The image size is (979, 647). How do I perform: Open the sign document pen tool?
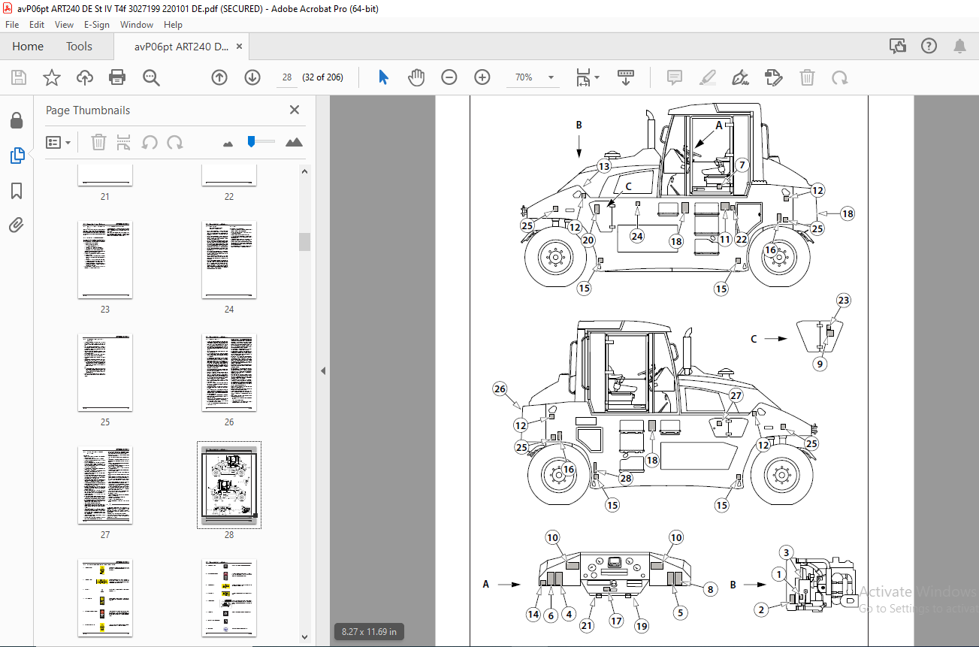tap(741, 77)
